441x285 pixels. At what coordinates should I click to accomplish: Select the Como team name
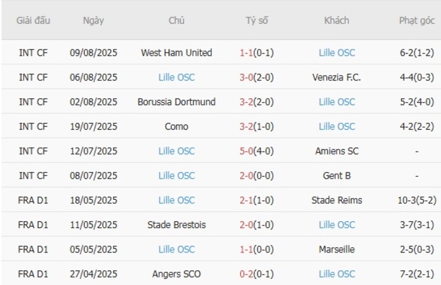click(176, 127)
